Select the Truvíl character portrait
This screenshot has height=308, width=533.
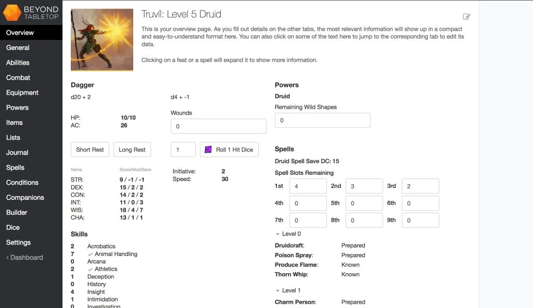101,39
